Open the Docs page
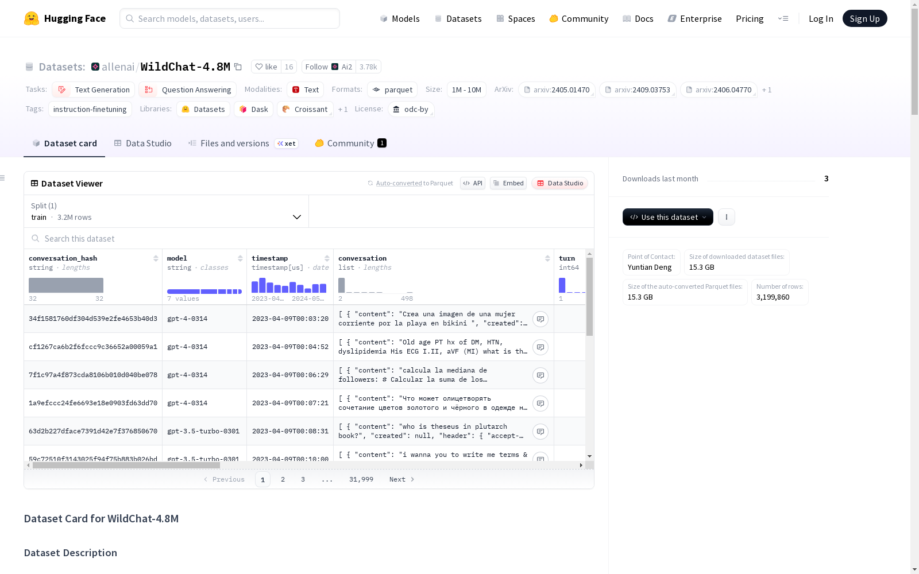This screenshot has width=919, height=574. (x=638, y=18)
